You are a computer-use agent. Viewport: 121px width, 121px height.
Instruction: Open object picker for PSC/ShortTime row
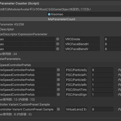[x=58, y=89]
